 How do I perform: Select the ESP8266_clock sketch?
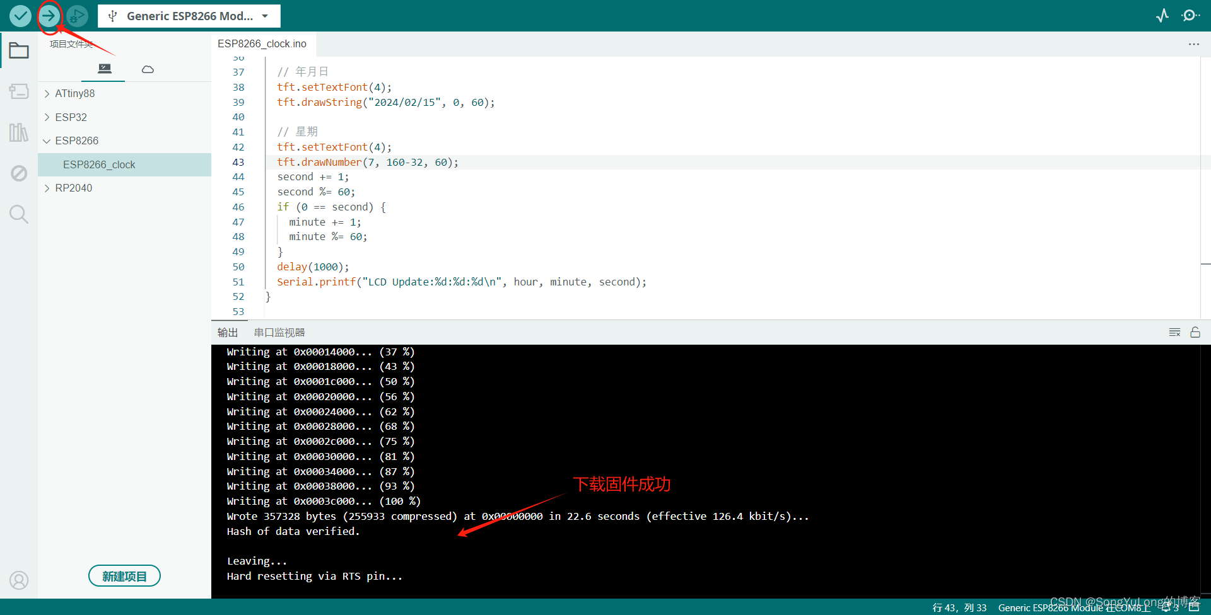click(x=124, y=164)
